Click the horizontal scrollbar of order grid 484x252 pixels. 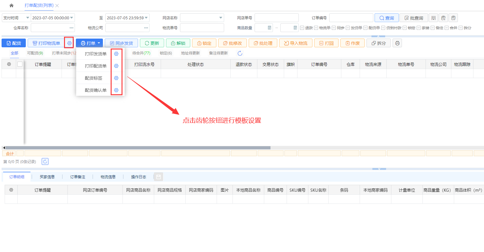pyautogui.click(x=138, y=148)
